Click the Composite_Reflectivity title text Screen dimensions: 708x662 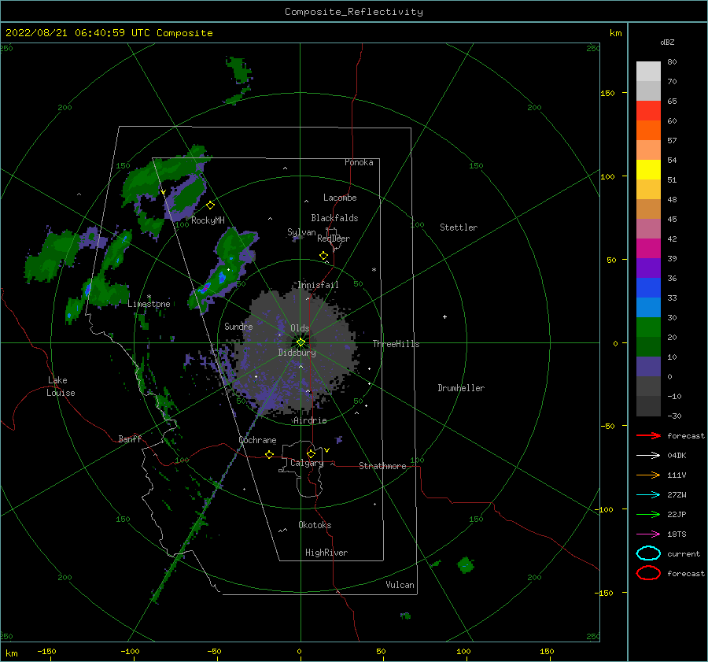[353, 12]
